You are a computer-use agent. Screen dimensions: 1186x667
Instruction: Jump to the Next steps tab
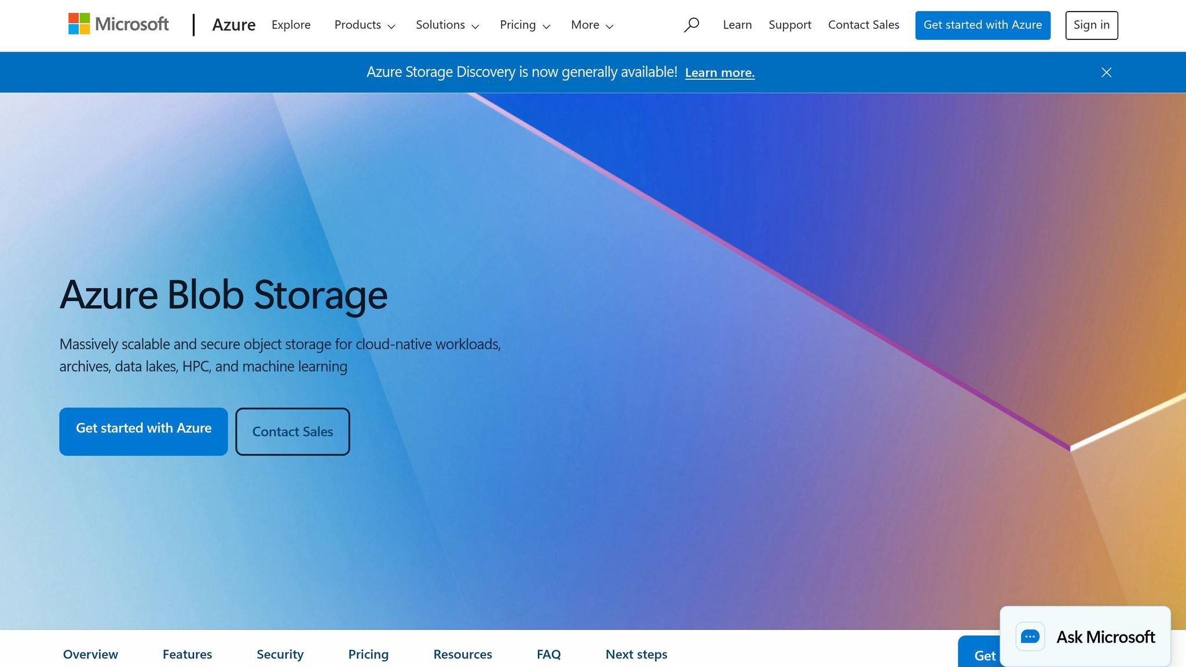(636, 654)
